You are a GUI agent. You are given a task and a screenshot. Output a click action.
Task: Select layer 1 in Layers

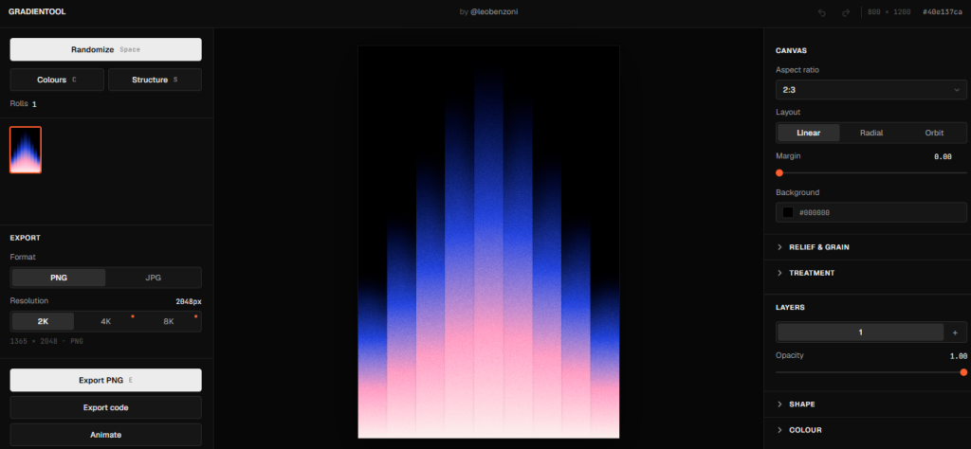click(861, 332)
